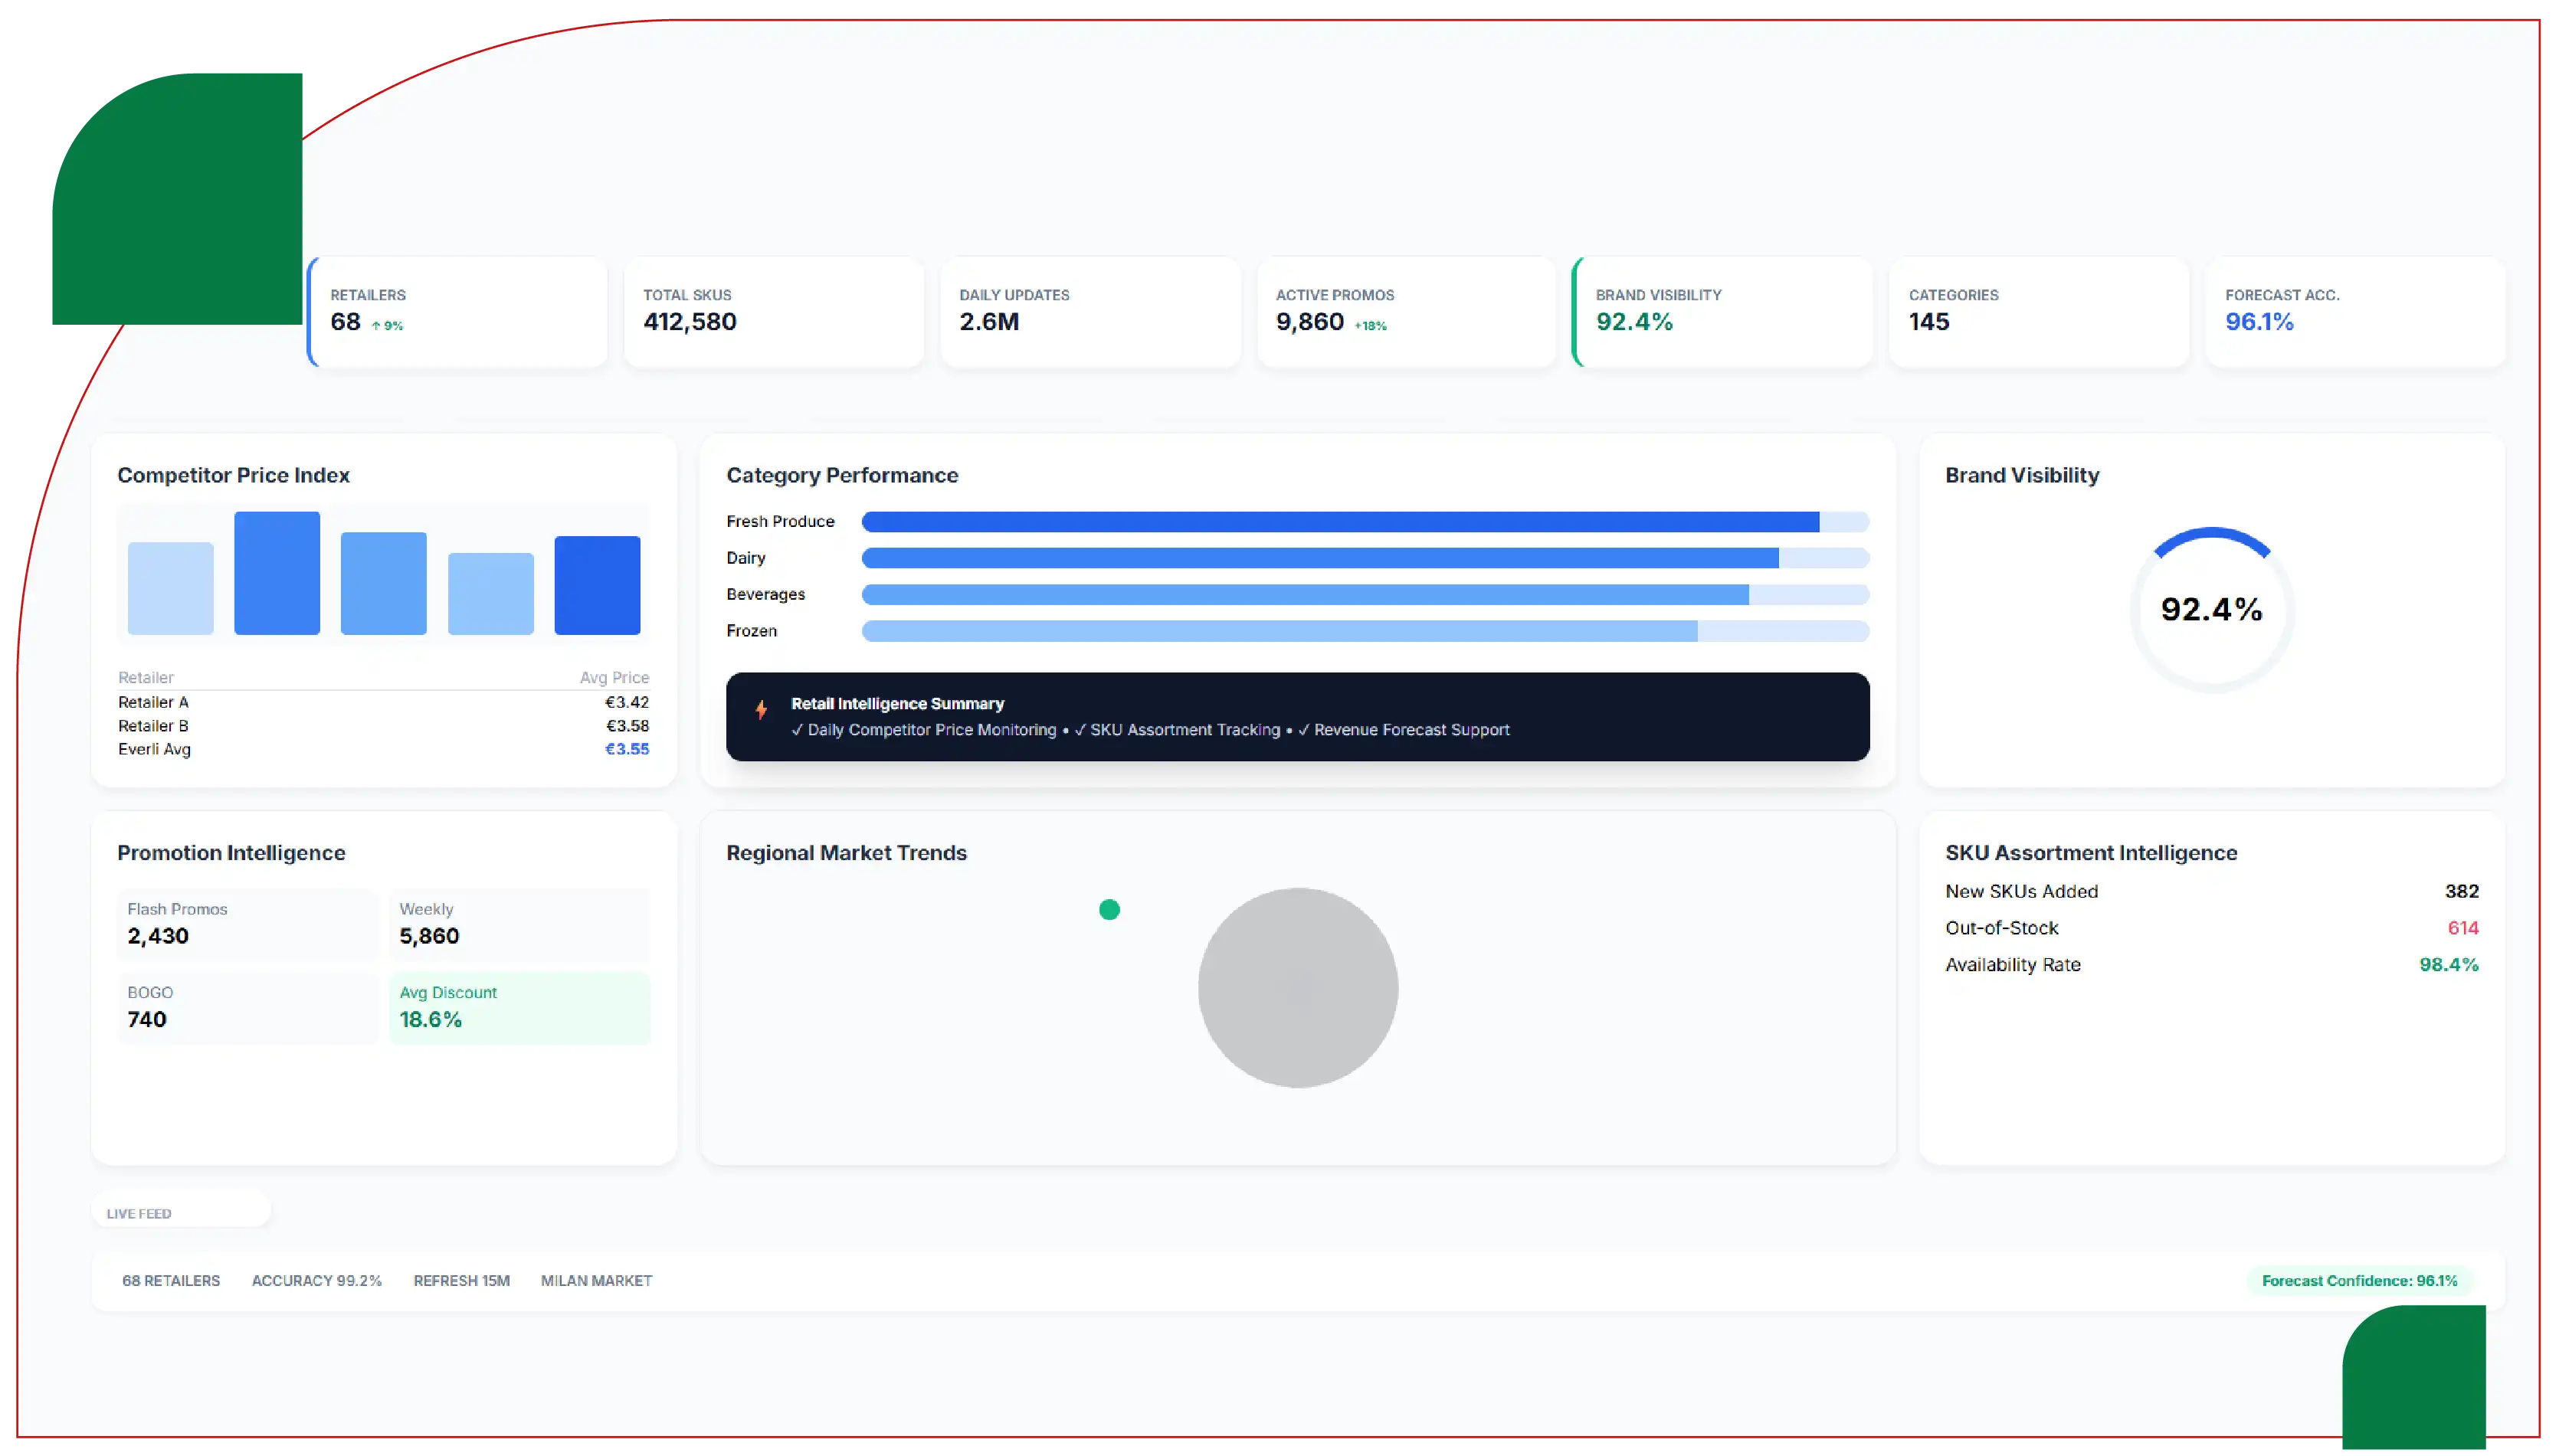Open the TOTAL SKUS 412,580 card

774,312
